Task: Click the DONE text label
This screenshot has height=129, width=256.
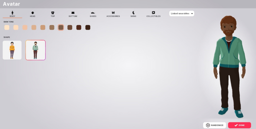Action: click(241, 125)
